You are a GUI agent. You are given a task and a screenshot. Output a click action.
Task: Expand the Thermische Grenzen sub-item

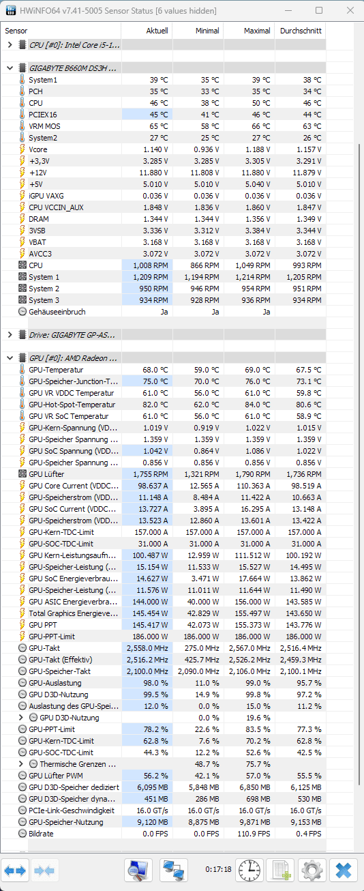(x=21, y=764)
